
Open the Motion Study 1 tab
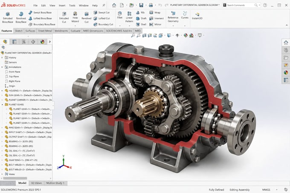pos(55,183)
